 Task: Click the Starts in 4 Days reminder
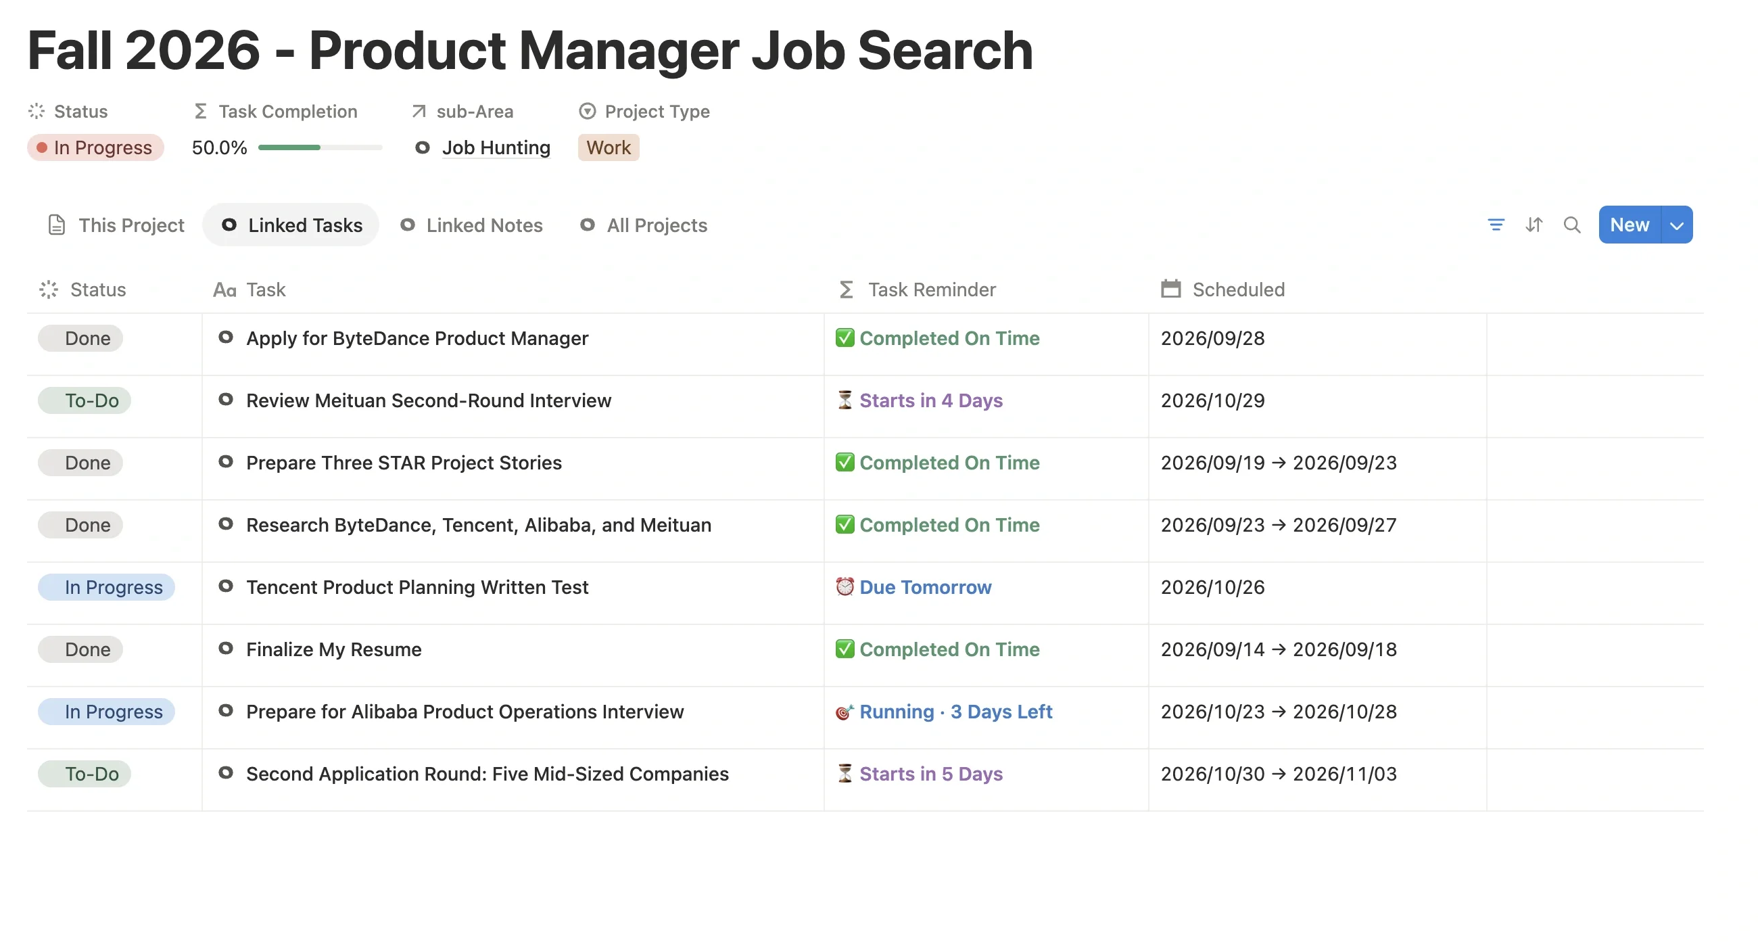(920, 400)
